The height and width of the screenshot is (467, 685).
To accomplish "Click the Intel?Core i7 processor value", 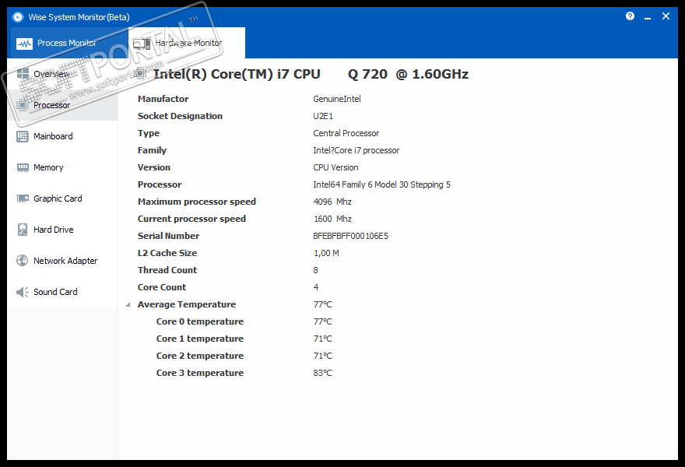I will pyautogui.click(x=356, y=150).
